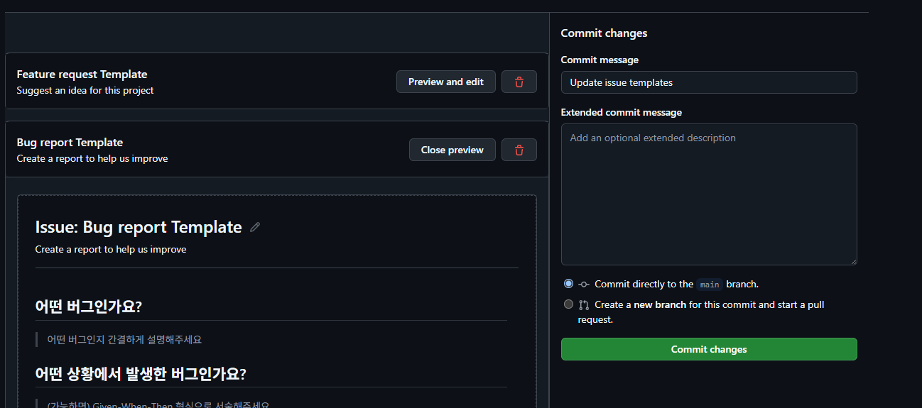The width and height of the screenshot is (922, 408).
Task: Click the 'main' branch name label
Action: coord(709,285)
